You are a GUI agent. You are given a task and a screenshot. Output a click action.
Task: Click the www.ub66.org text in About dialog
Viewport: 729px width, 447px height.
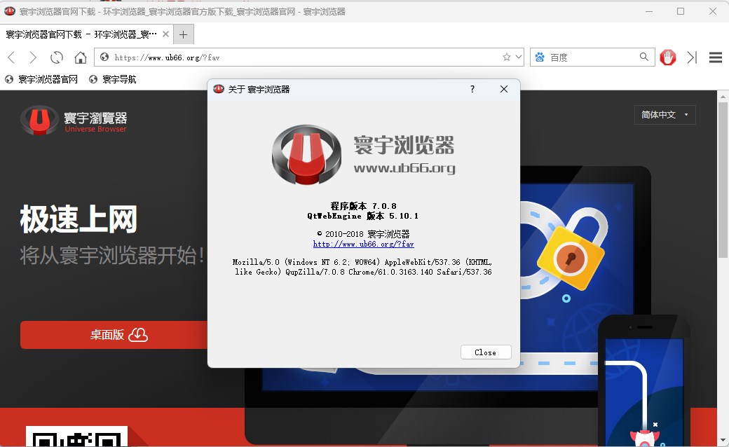(404, 168)
